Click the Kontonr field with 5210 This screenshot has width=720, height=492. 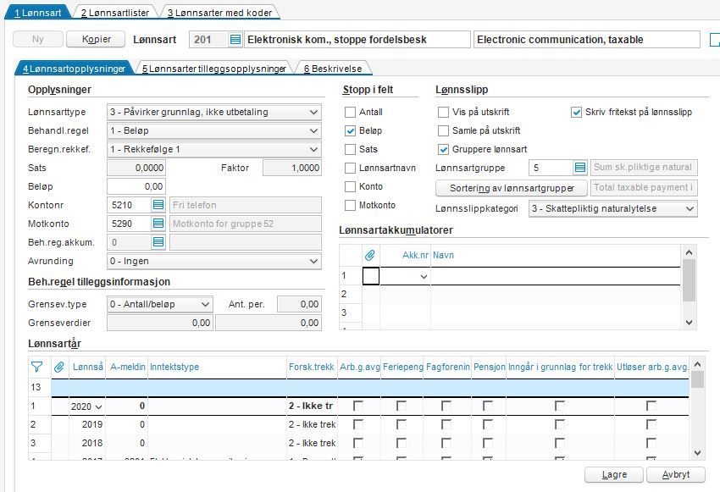click(130, 205)
